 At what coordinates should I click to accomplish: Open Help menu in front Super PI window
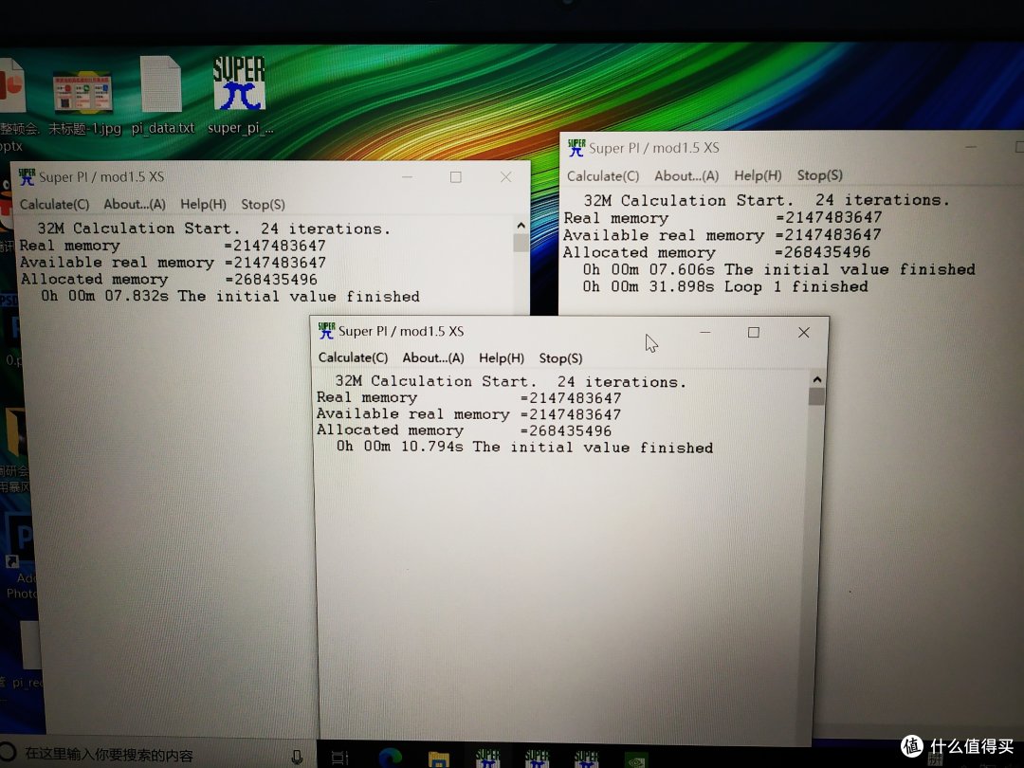(502, 357)
